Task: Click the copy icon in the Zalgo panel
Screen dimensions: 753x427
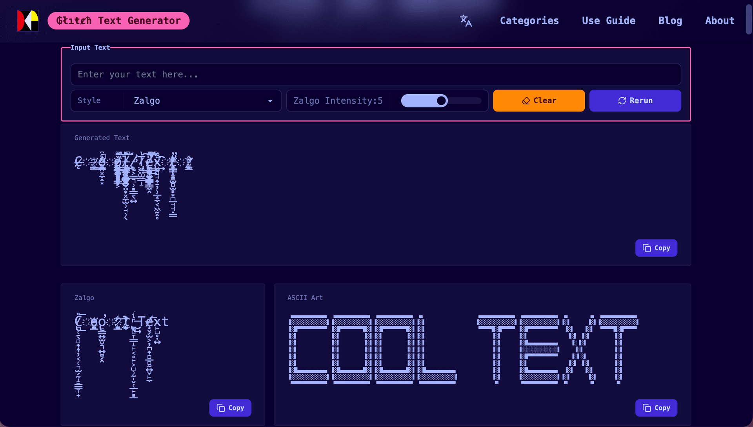Action: point(220,408)
